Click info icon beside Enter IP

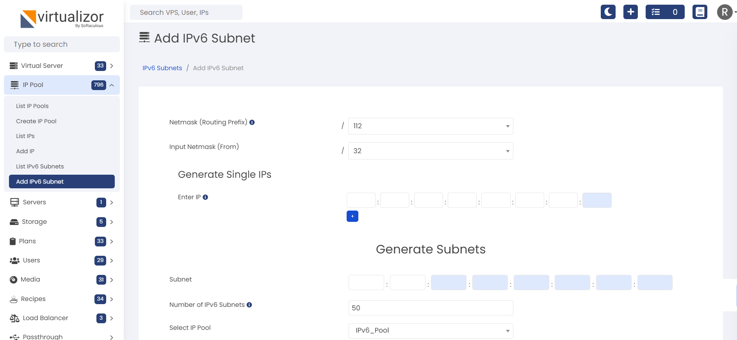205,197
